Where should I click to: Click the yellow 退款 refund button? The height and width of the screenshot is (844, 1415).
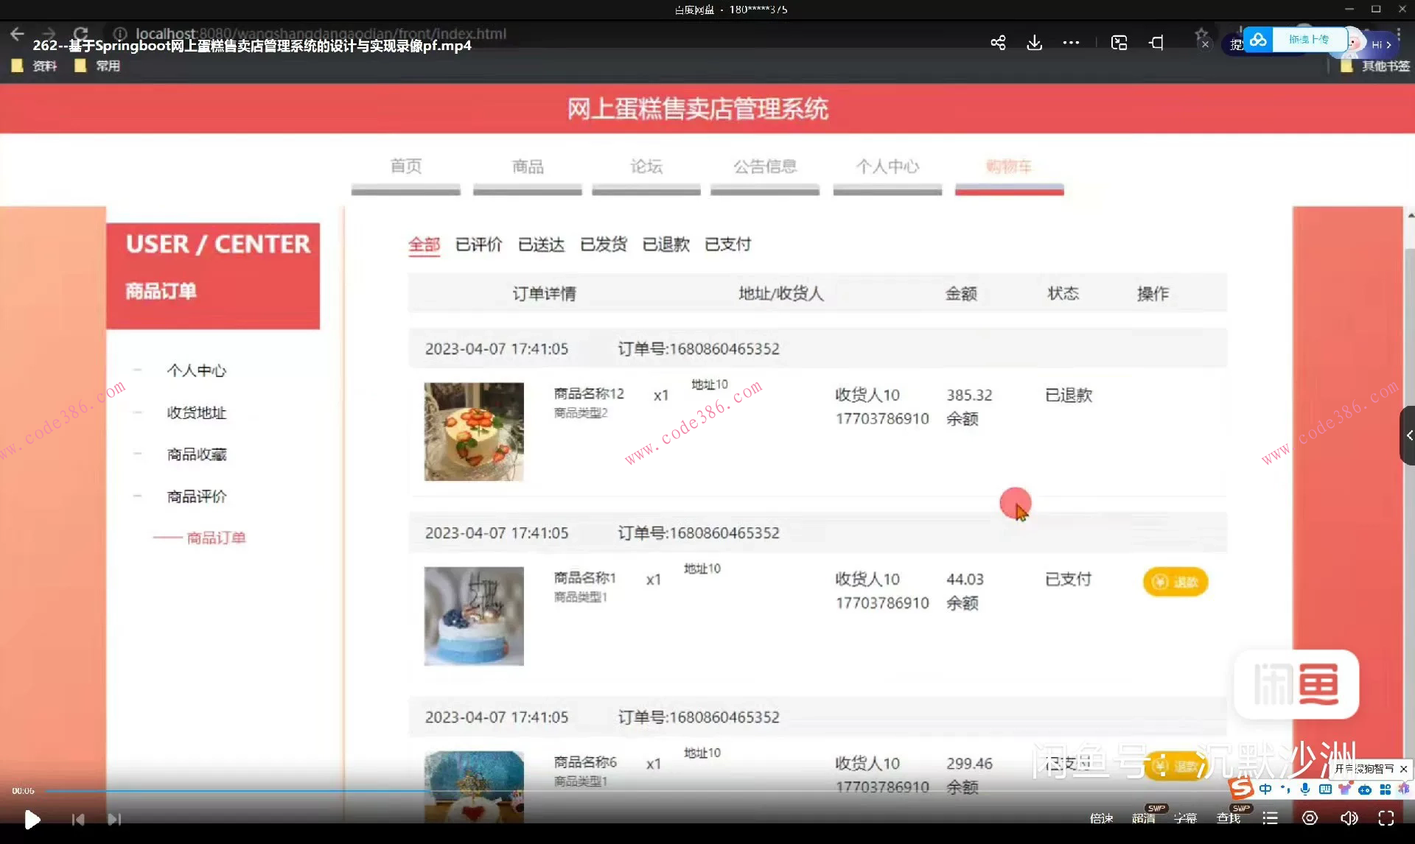[x=1175, y=582]
